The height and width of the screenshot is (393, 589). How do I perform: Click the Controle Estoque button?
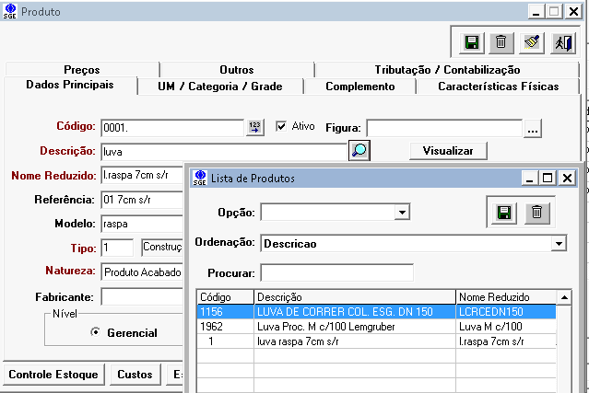(x=52, y=375)
